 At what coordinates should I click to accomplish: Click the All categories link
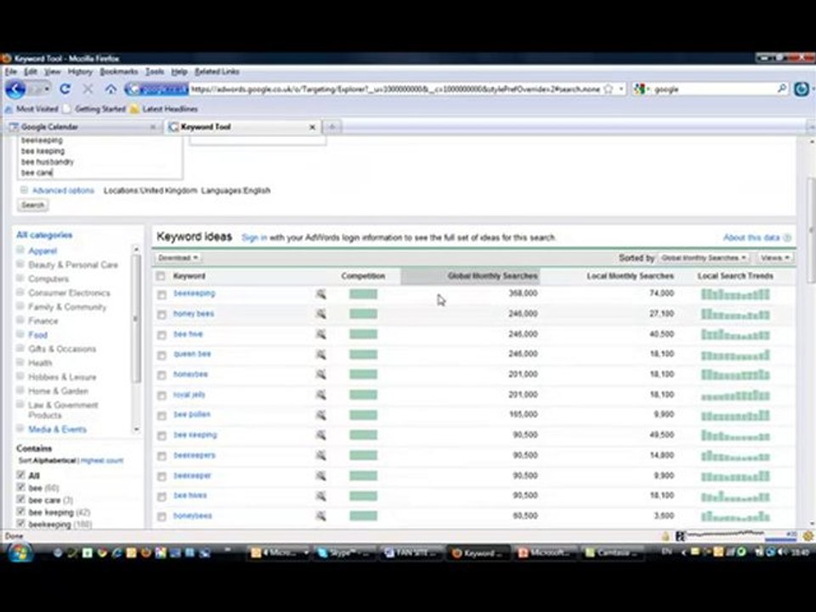[x=44, y=235]
